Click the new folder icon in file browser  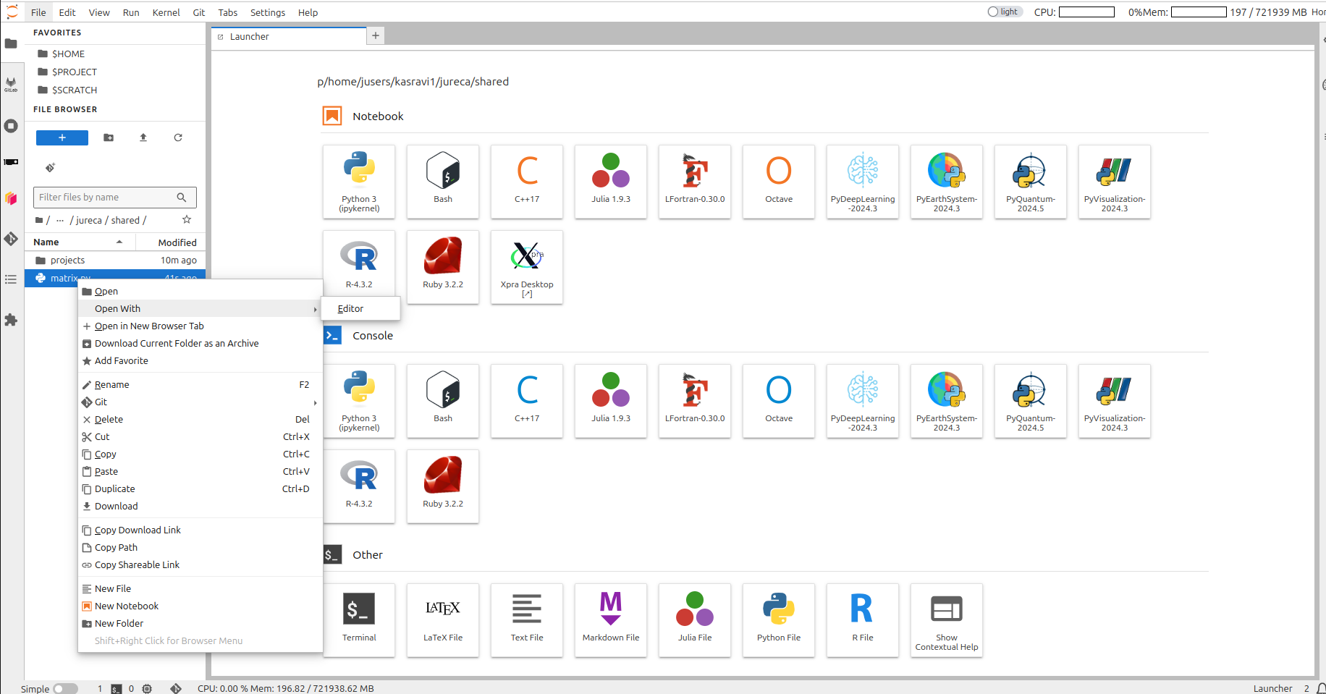[109, 137]
